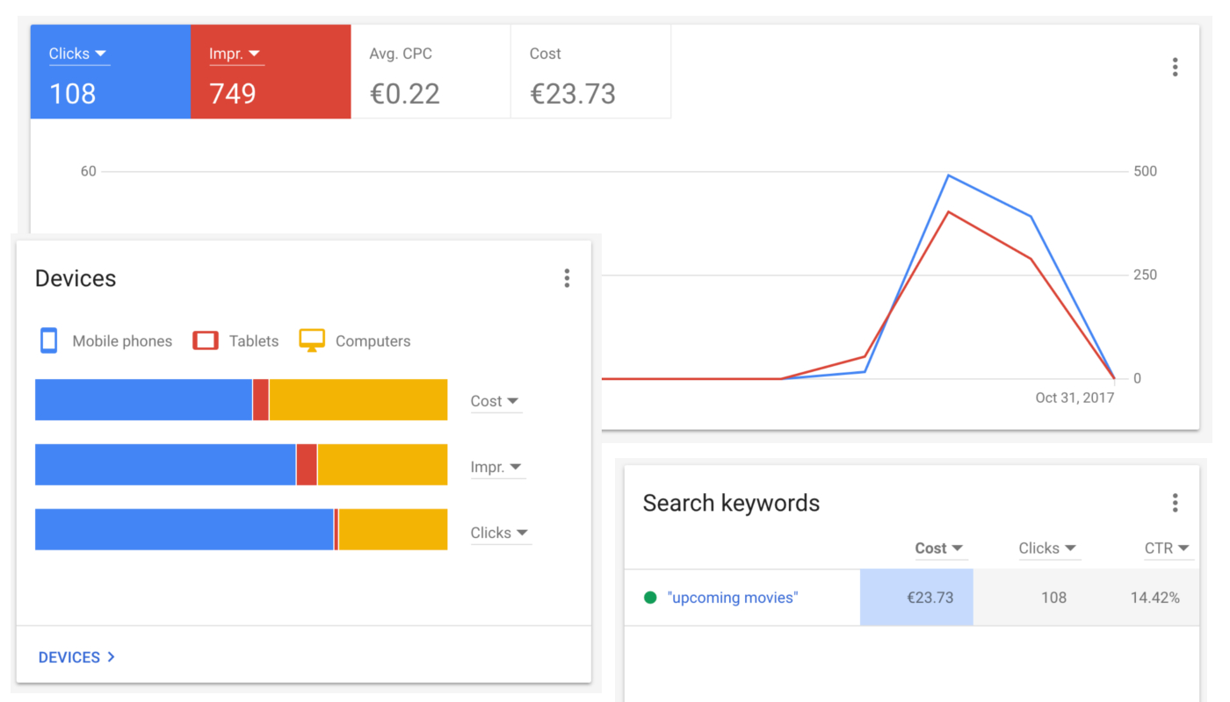The width and height of the screenshot is (1230, 702).
Task: Click green status dot beside upcoming movies
Action: (x=650, y=598)
